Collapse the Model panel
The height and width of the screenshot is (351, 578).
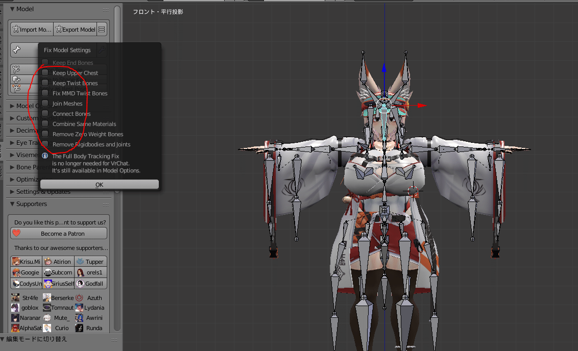[x=12, y=9]
